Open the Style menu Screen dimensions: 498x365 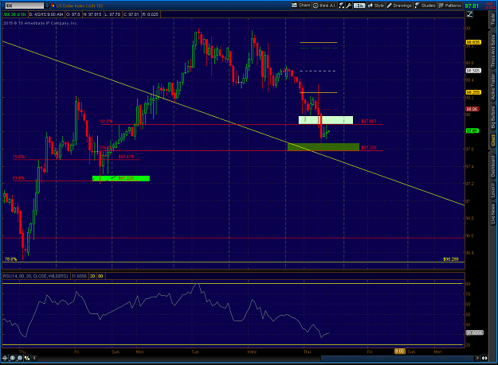pyautogui.click(x=376, y=6)
